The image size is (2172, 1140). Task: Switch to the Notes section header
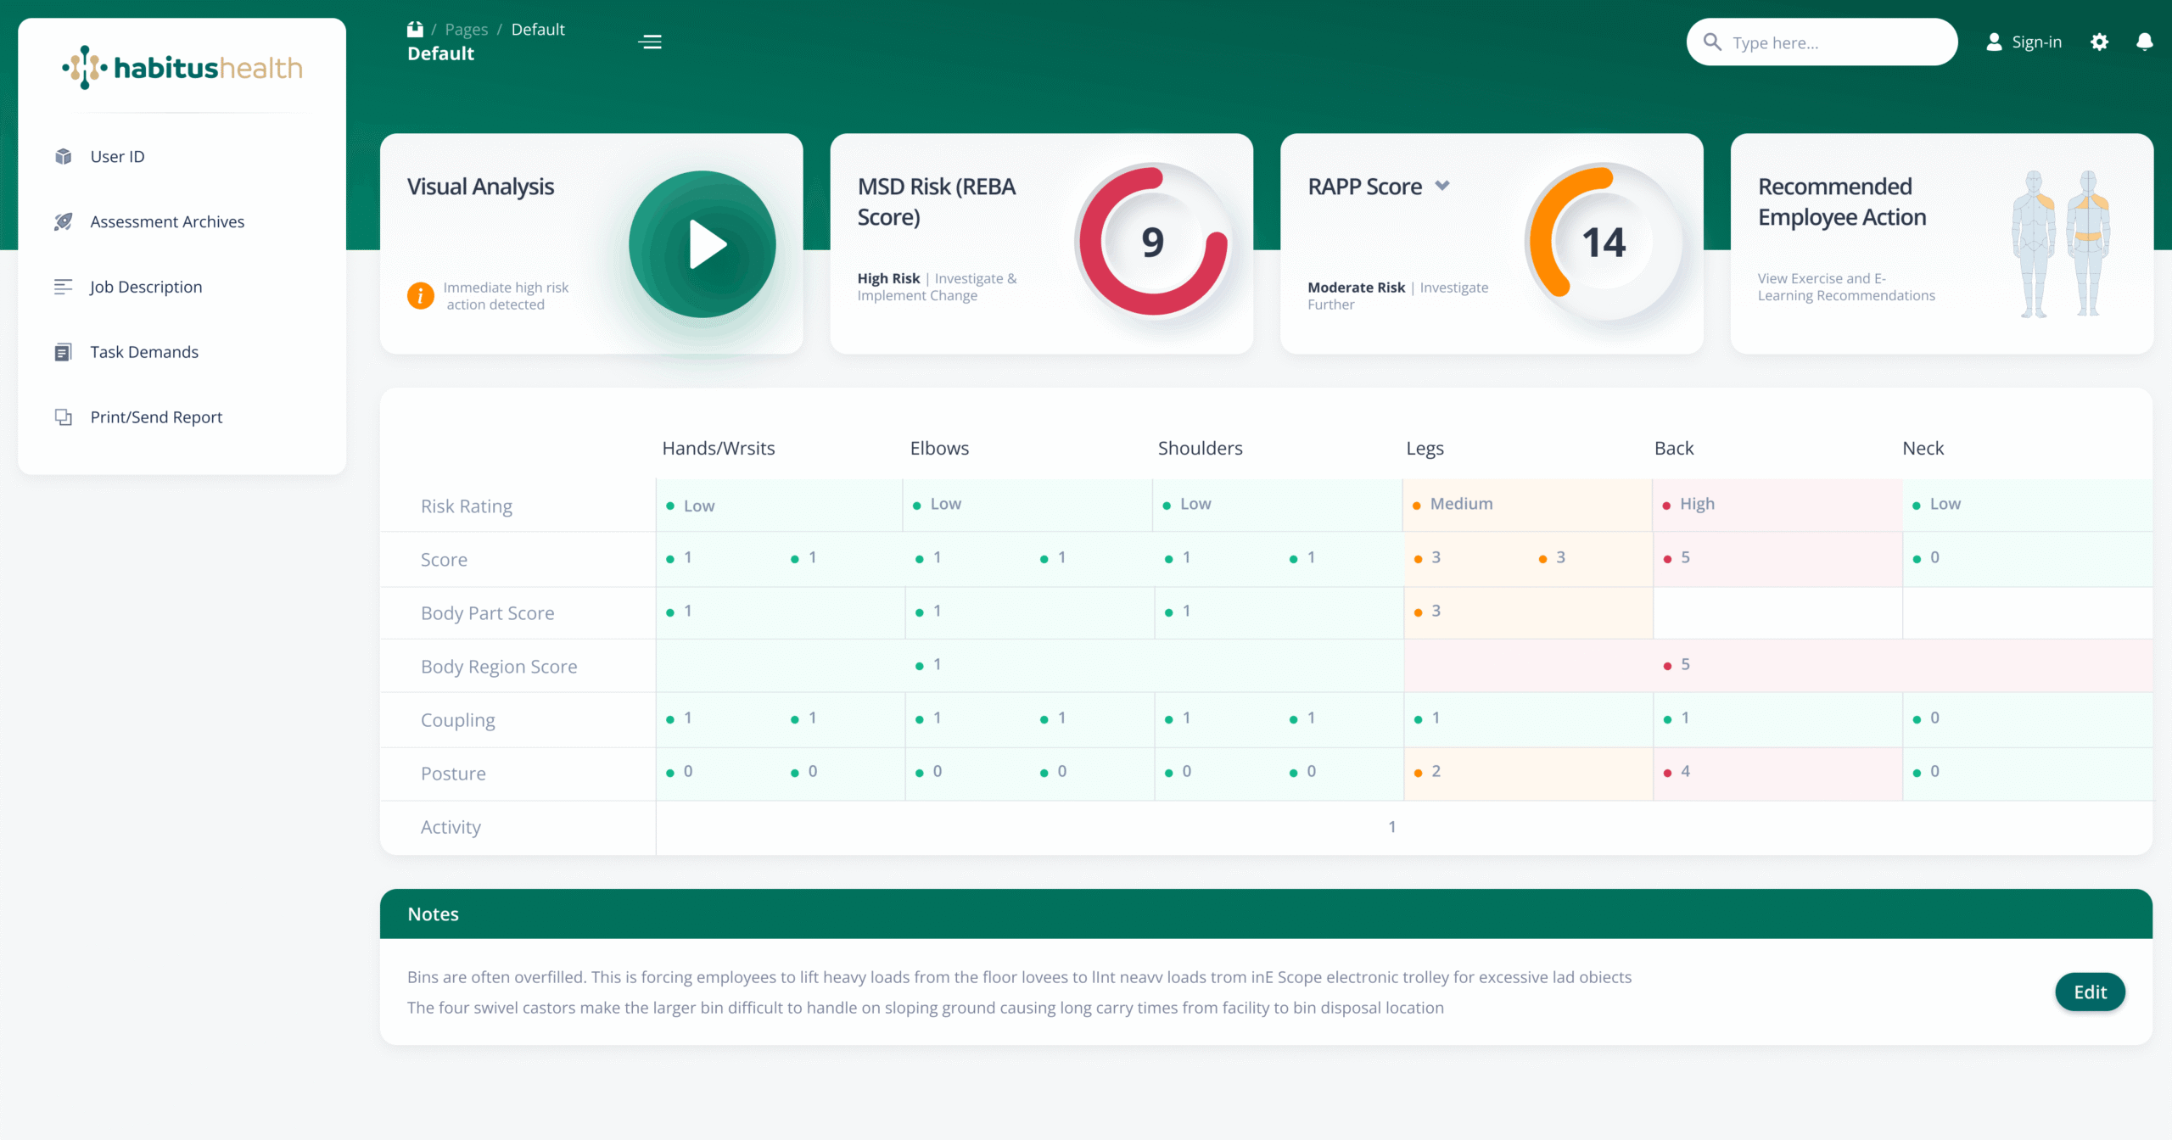[x=433, y=914]
